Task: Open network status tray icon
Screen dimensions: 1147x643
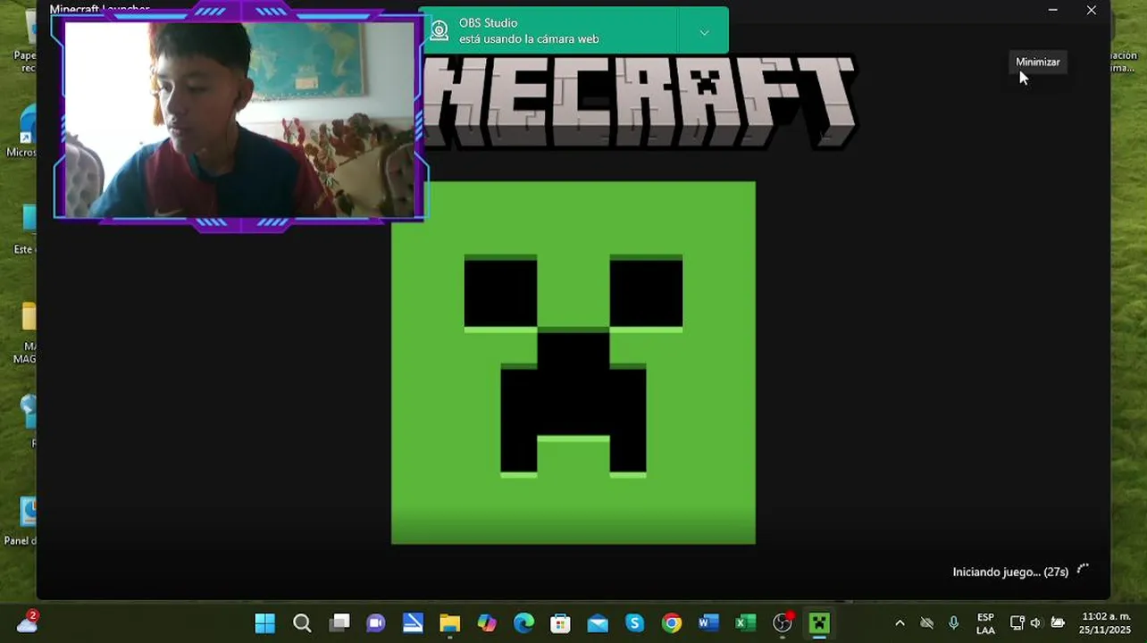Action: [x=1017, y=622]
